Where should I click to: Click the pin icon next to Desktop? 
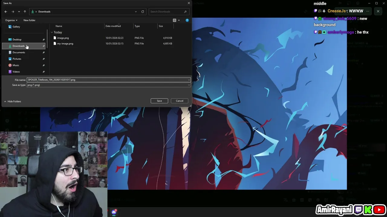44,39
